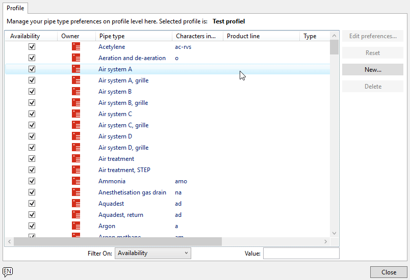
Task: Uncheck availability for Air treatment
Action: tap(32, 159)
